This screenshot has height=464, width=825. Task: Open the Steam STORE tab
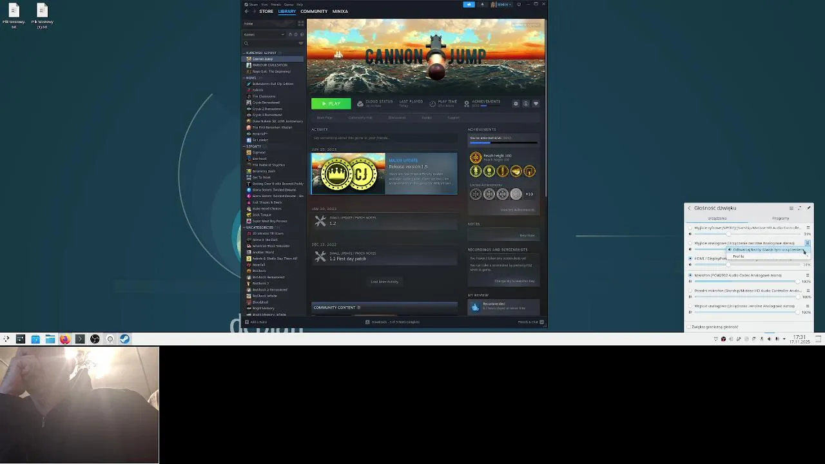266,12
